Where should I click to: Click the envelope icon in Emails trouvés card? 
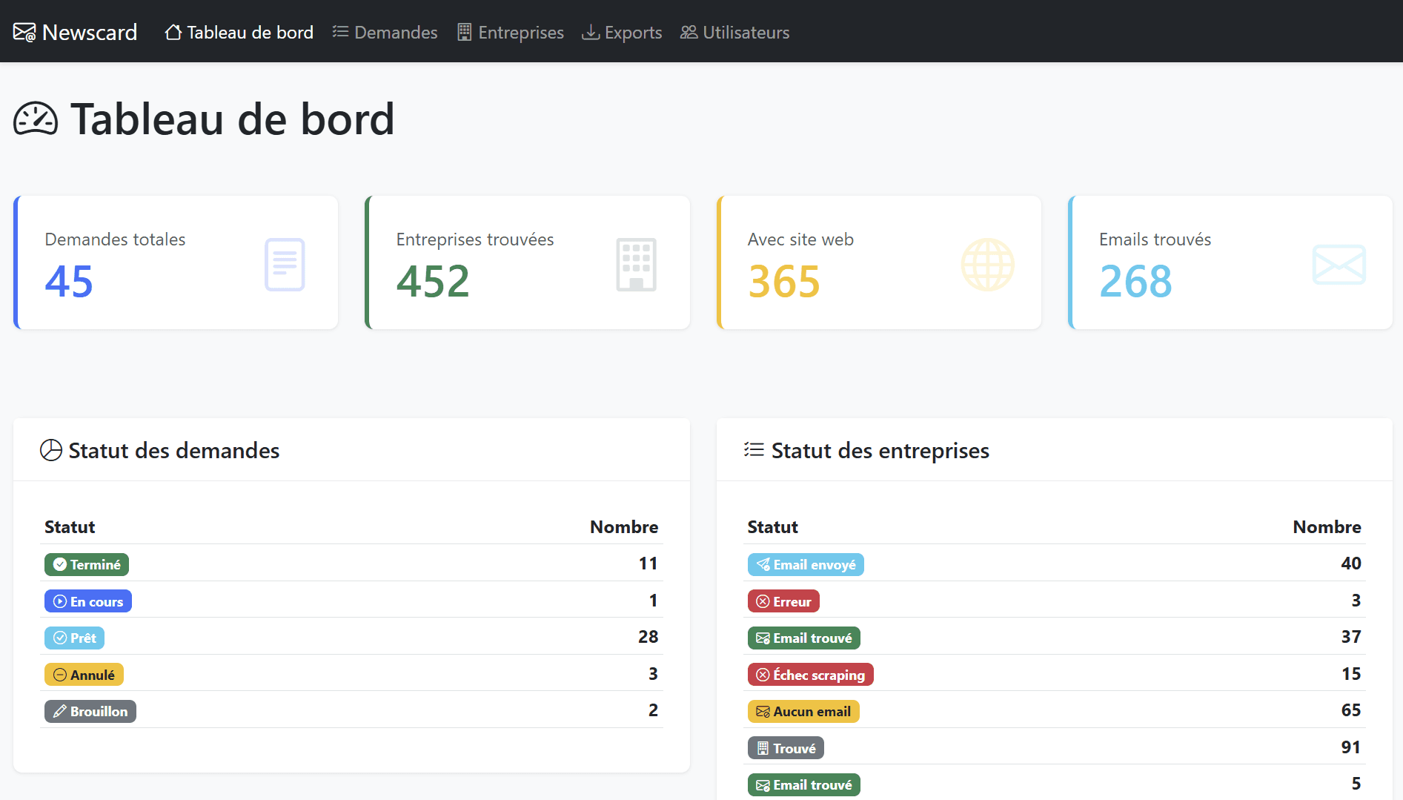1339,265
